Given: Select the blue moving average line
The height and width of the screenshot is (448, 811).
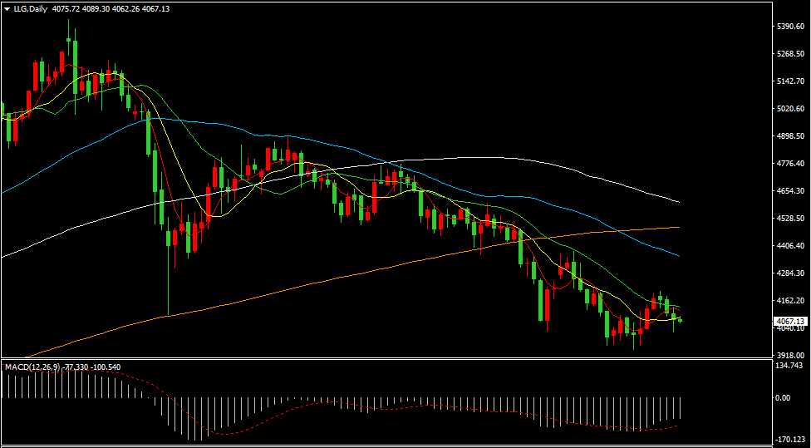Looking at the screenshot, I should (310, 139).
